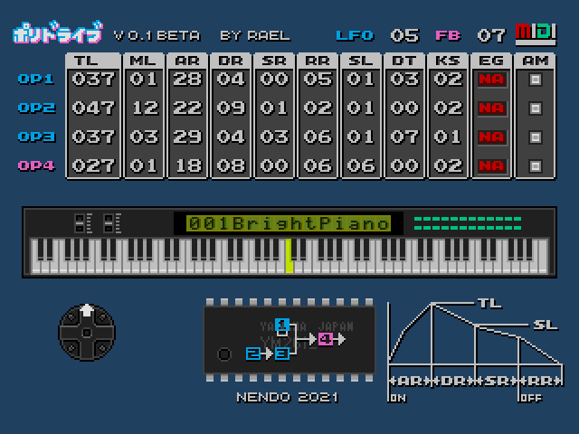Screen dimensions: 579x434
Task: Select operator 1 box in algorithm diagram
Action: [x=282, y=325]
